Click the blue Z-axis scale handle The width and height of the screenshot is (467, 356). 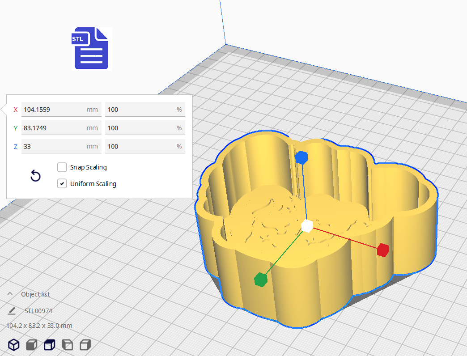coord(301,157)
